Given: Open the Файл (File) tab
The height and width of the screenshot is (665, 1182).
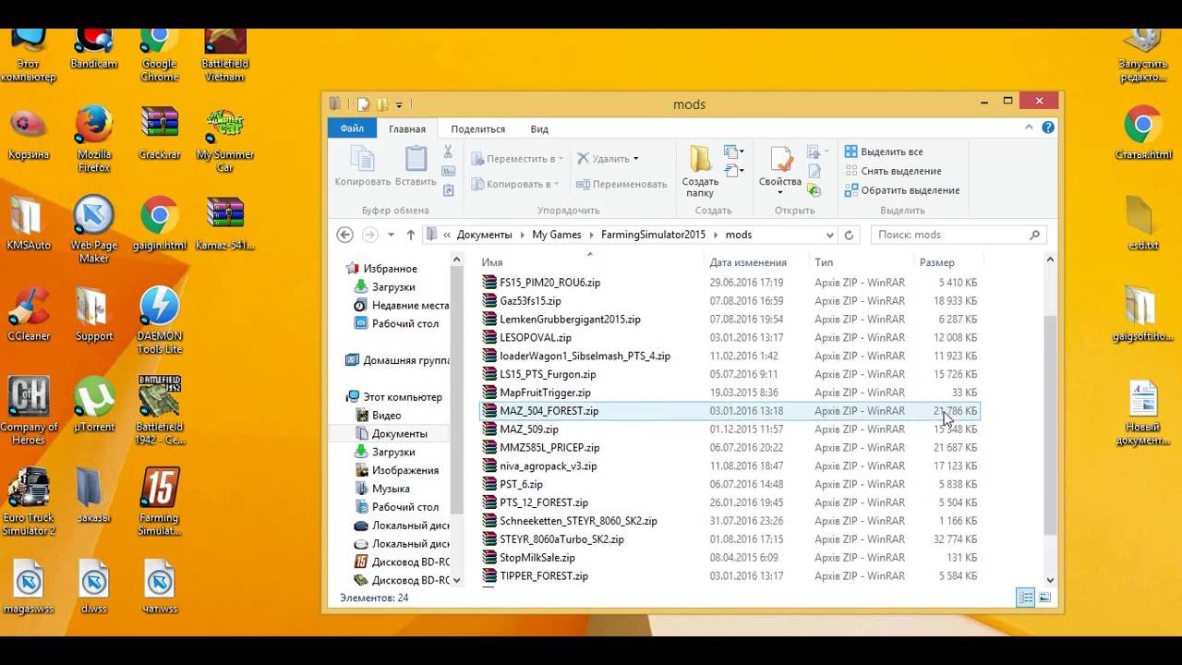Looking at the screenshot, I should (352, 128).
